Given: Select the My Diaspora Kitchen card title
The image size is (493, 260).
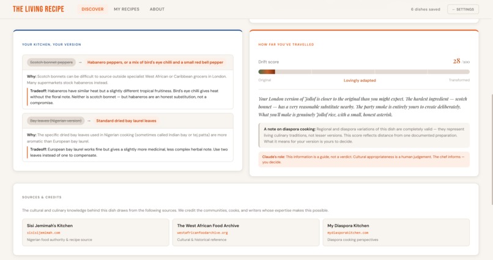Looking at the screenshot, I should coord(348,226).
